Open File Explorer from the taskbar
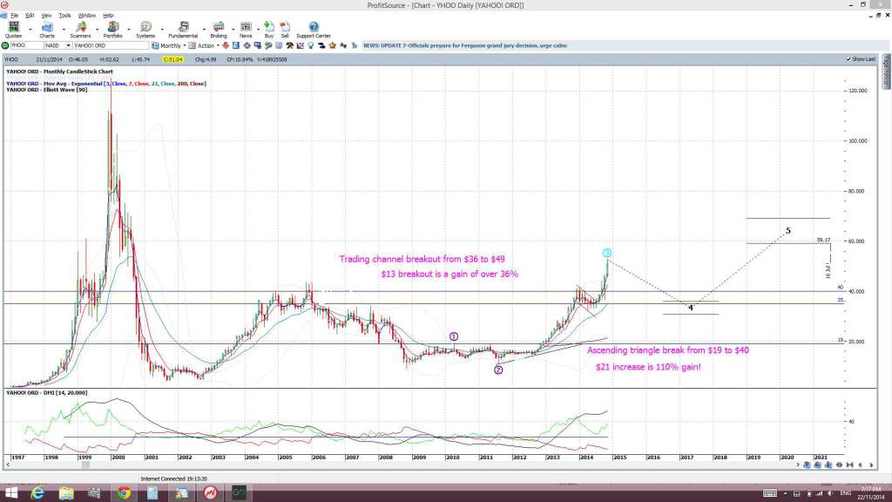 coord(66,493)
